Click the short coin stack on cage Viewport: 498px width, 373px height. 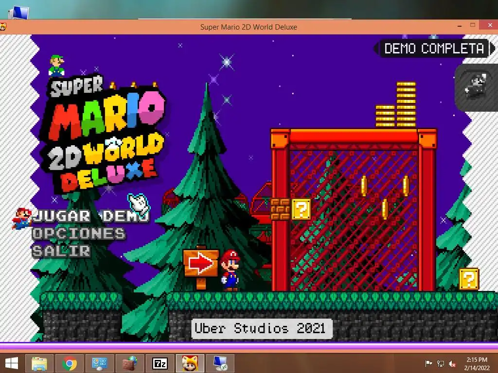[x=385, y=116]
